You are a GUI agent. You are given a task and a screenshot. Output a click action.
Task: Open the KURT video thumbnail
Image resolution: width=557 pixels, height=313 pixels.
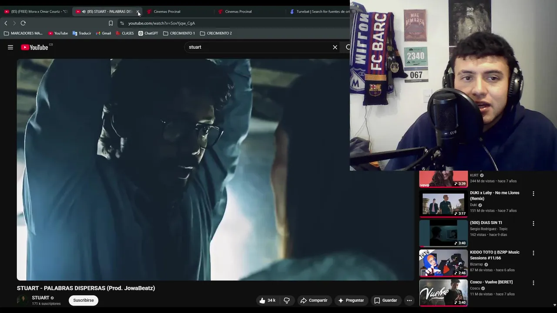(x=443, y=179)
